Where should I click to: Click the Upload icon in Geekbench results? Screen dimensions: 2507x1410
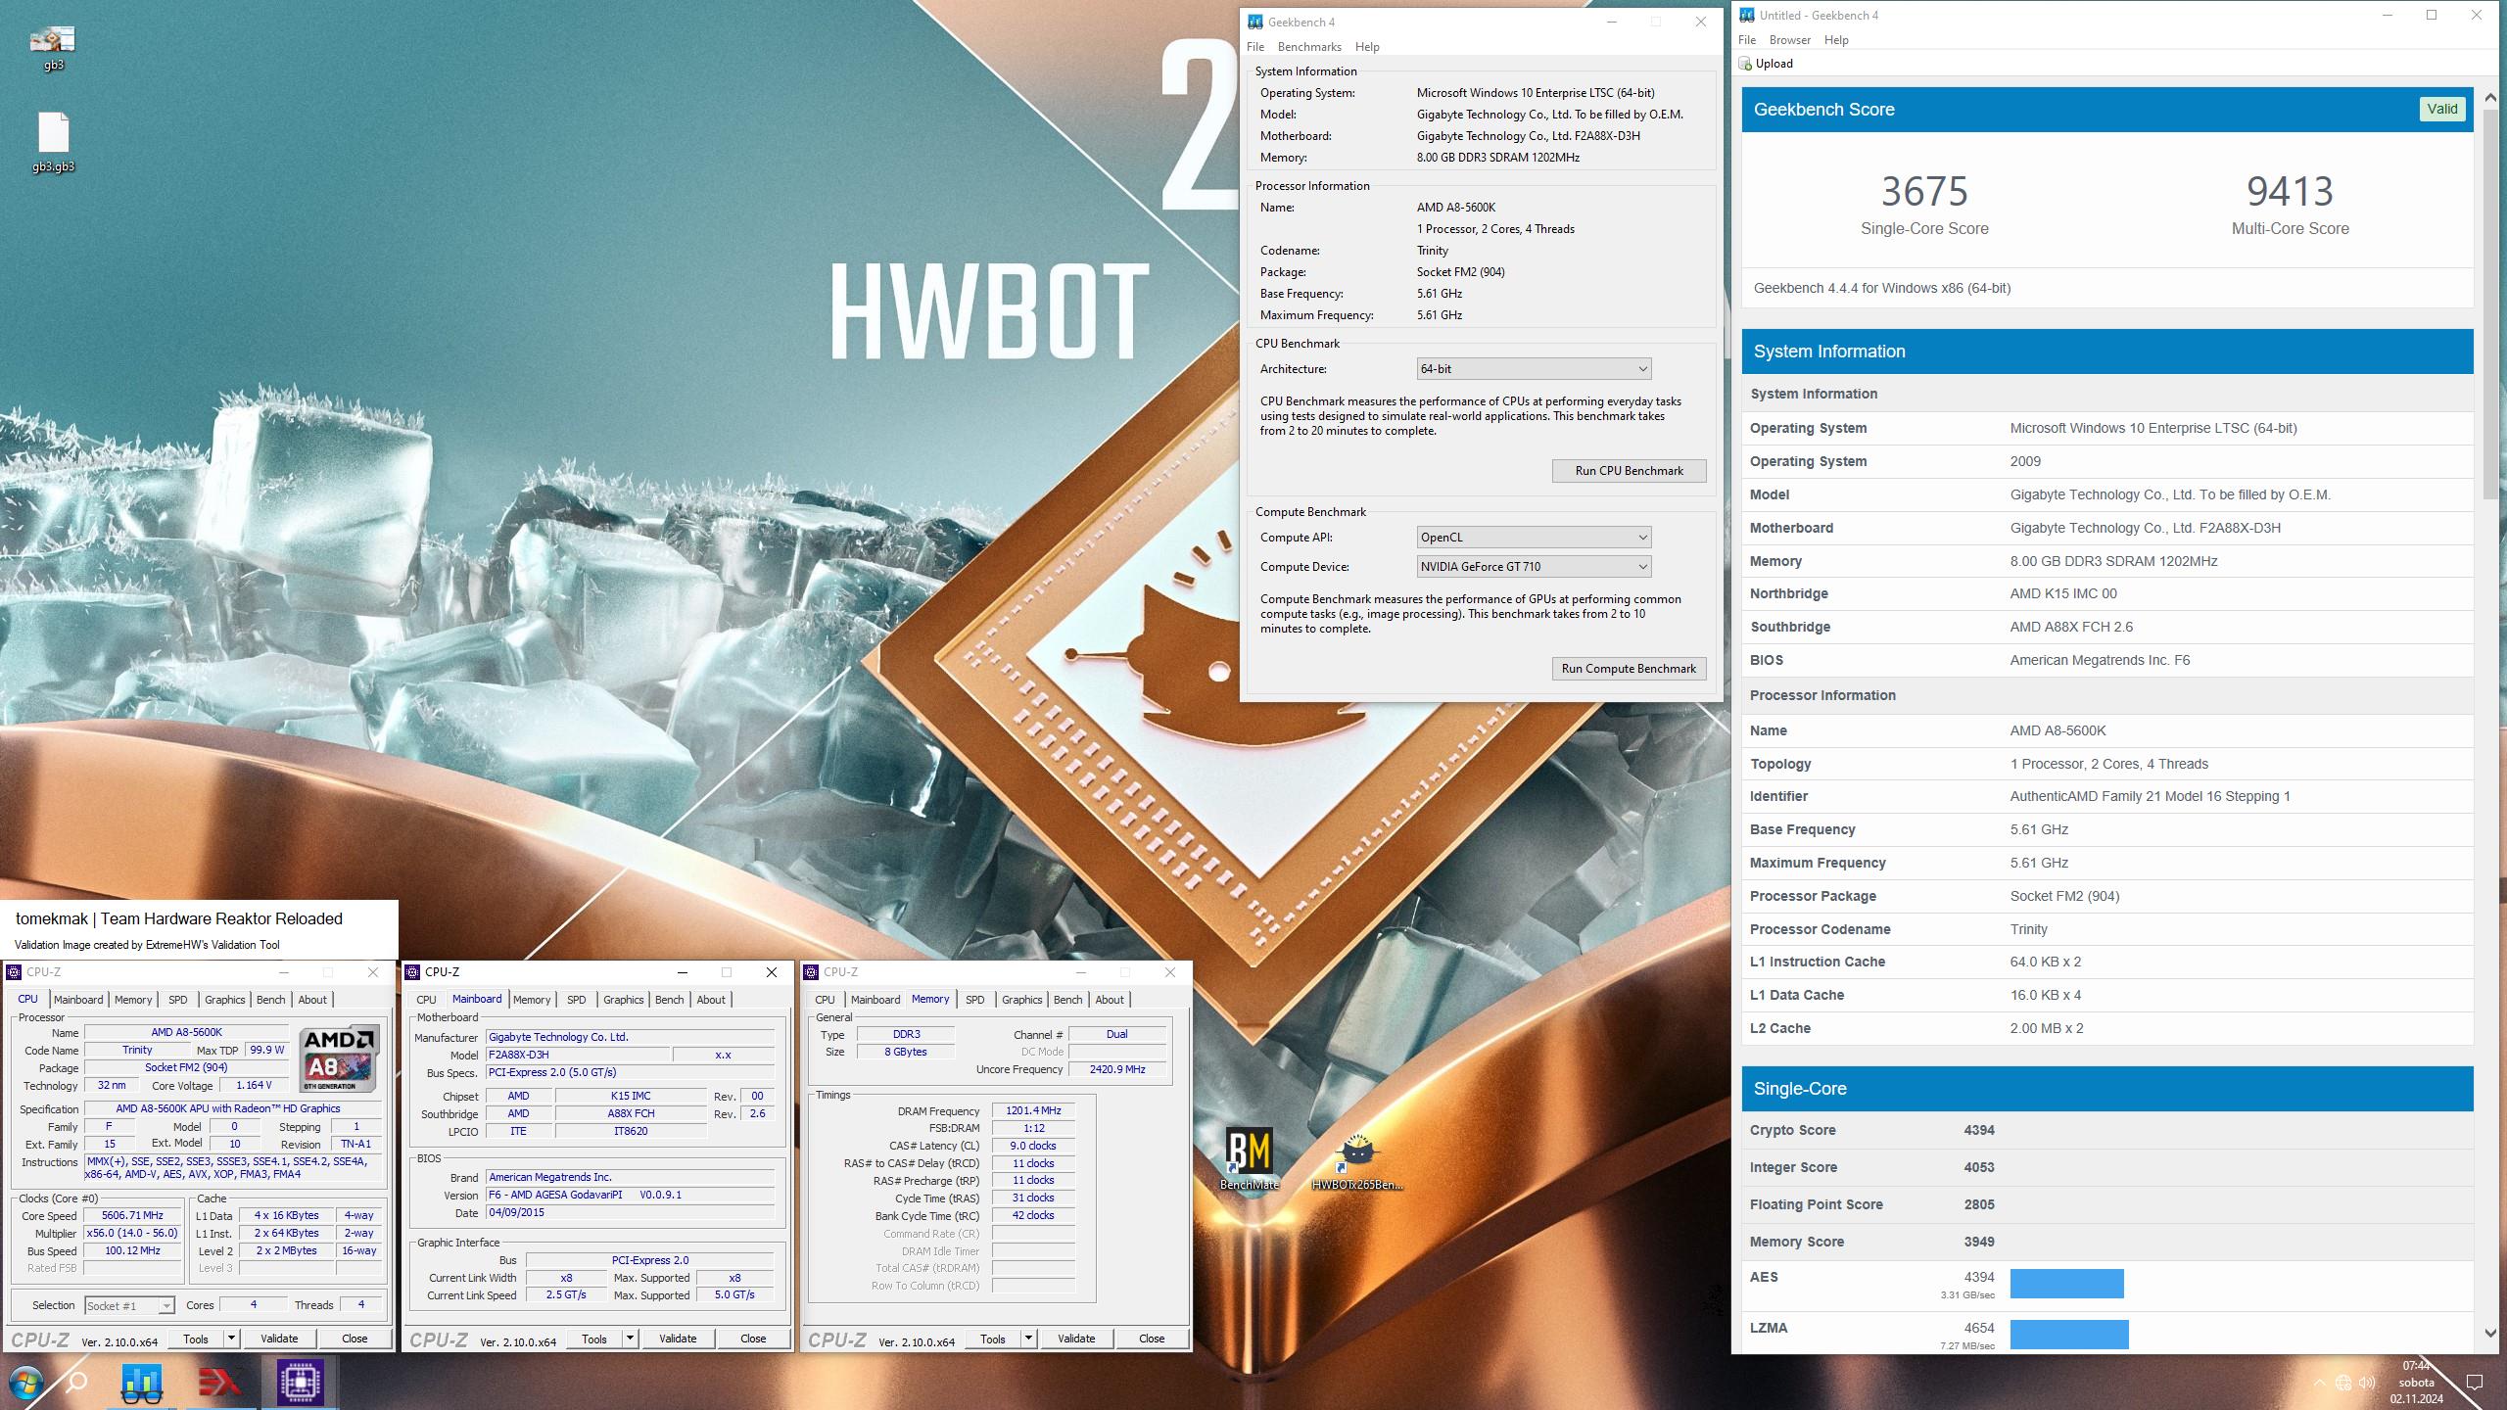[1745, 64]
